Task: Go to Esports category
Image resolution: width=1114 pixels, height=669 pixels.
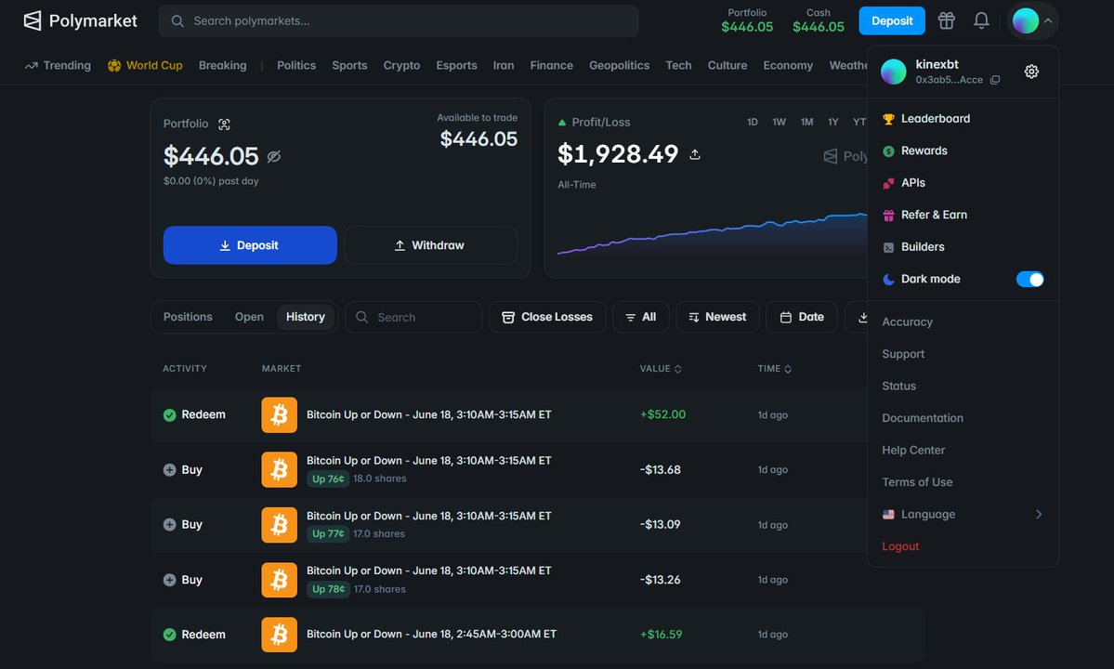Action: [456, 65]
